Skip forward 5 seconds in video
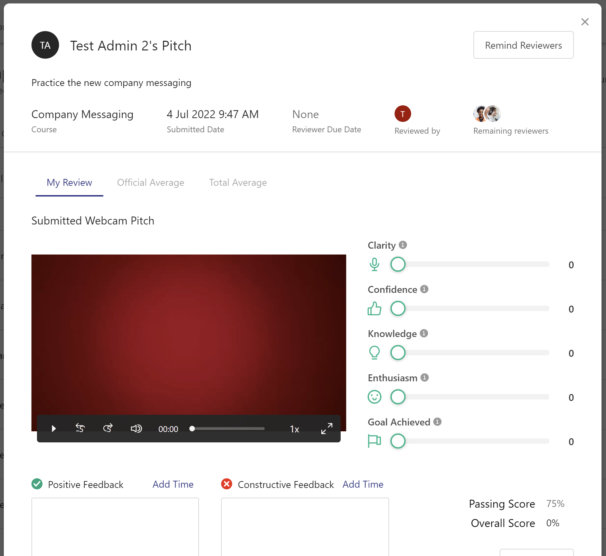The image size is (606, 556). pyautogui.click(x=108, y=429)
